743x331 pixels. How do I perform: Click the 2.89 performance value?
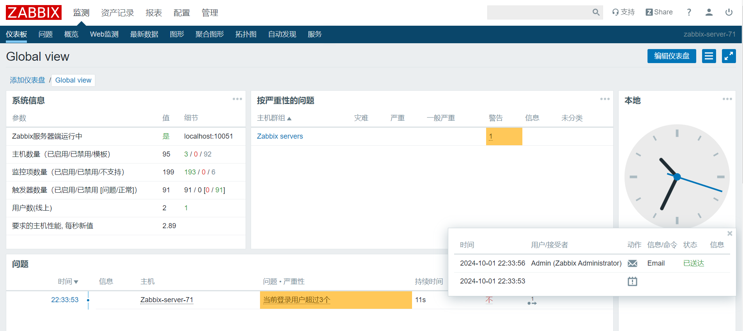169,226
